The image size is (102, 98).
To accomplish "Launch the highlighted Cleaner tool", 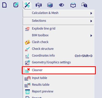I will pos(59,70).
